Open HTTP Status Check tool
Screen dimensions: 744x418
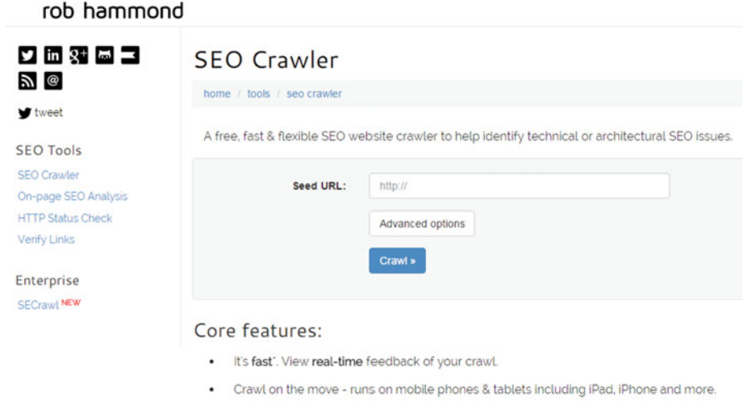coord(65,218)
